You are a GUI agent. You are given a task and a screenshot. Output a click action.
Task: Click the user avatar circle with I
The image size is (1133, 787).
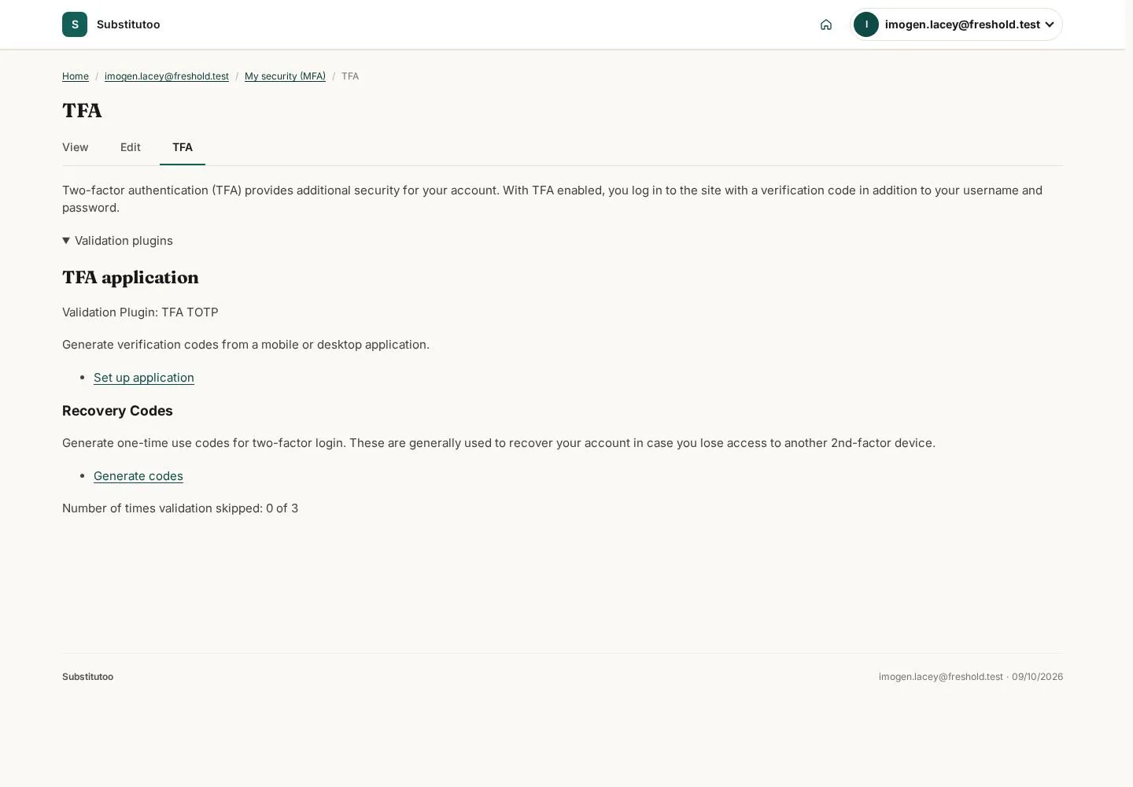coord(866,24)
